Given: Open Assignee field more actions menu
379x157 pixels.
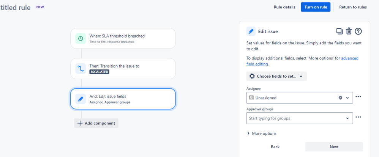Looking at the screenshot, I should click(358, 97).
